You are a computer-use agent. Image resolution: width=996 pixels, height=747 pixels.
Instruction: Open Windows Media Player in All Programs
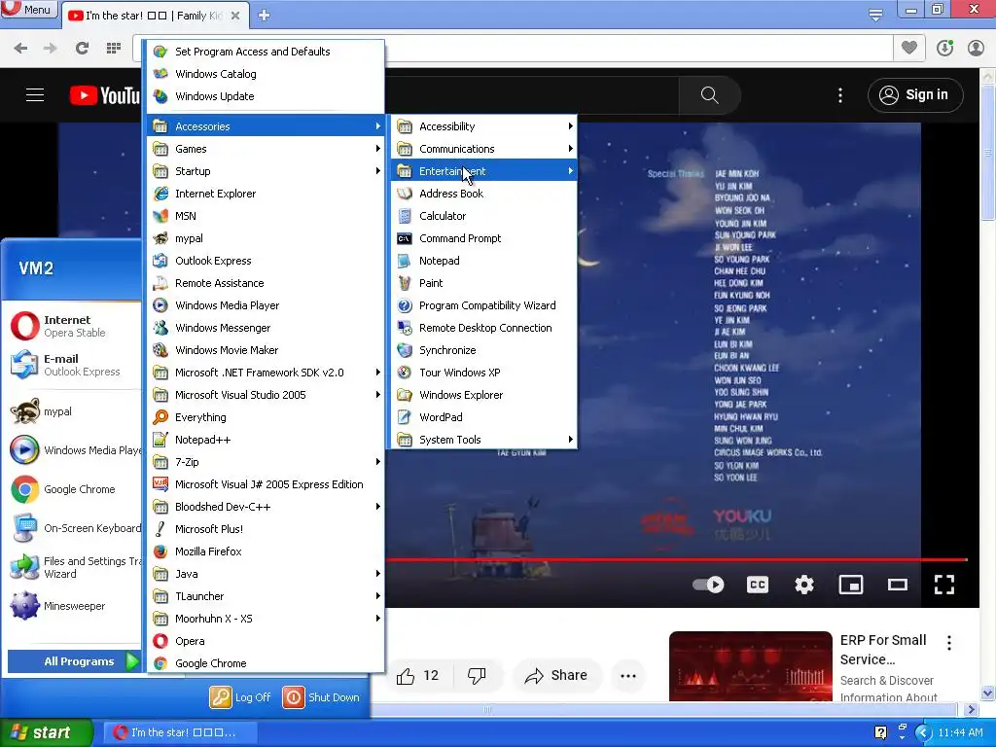(x=266, y=305)
